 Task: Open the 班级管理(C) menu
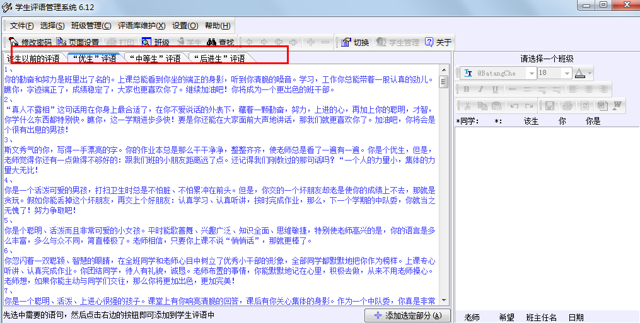pyautogui.click(x=91, y=26)
